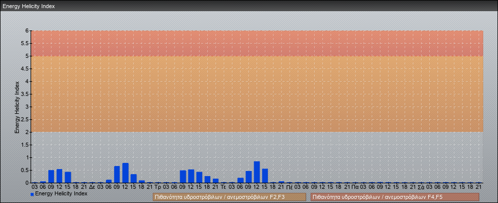
Task: Click the Δε day label on x-axis
Action: click(x=92, y=187)
